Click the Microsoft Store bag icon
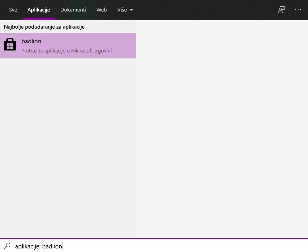This screenshot has height=252, width=308. tap(10, 45)
